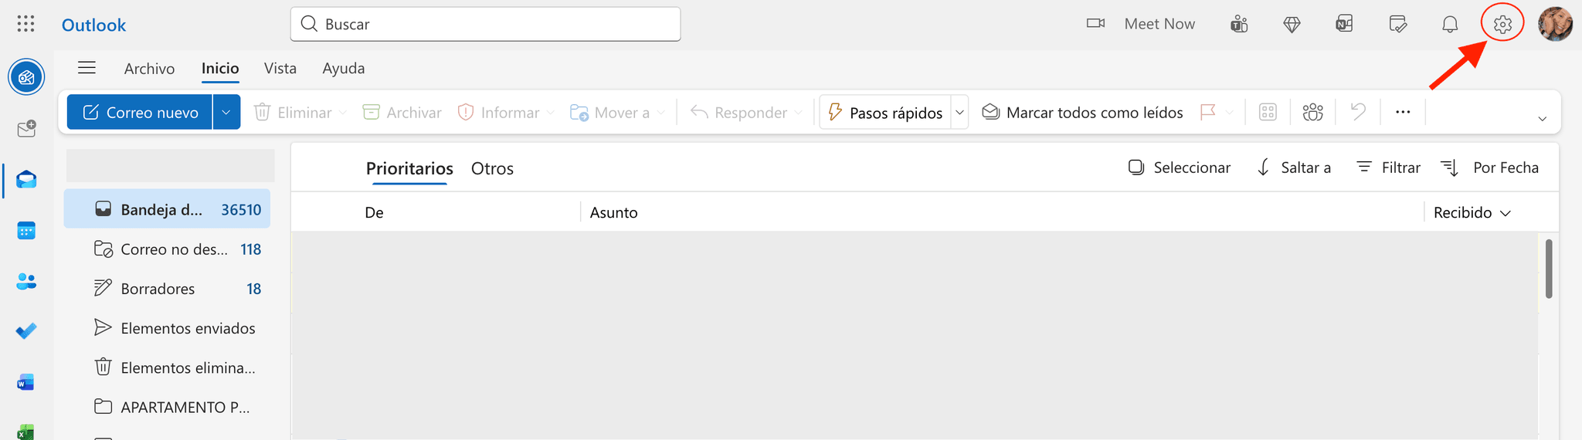
Task: Click Meet Now label
Action: 1159,24
